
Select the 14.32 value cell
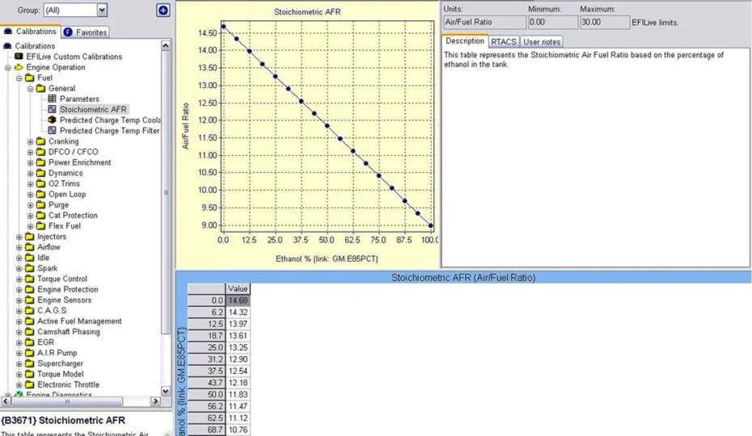(x=238, y=312)
